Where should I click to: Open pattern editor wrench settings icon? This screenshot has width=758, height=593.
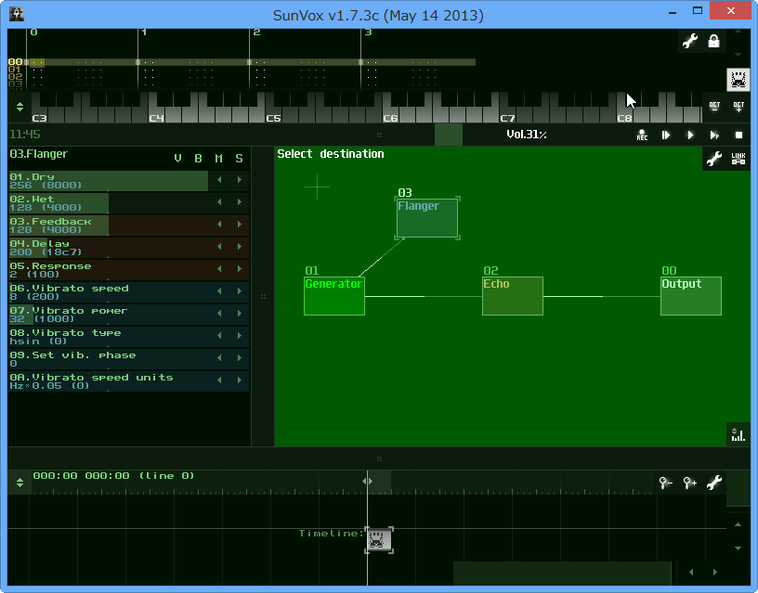pos(690,41)
